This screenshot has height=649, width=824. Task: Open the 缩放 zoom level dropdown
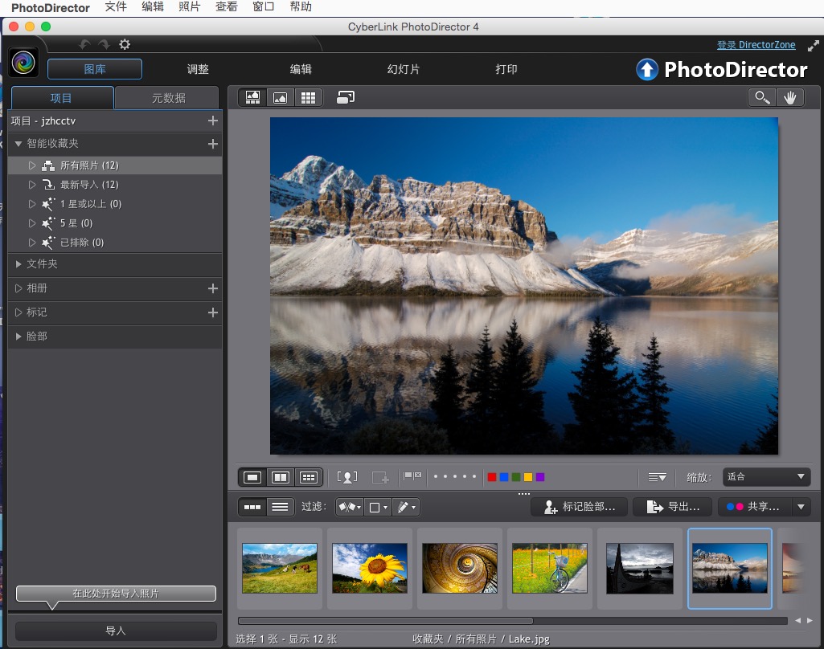(766, 477)
